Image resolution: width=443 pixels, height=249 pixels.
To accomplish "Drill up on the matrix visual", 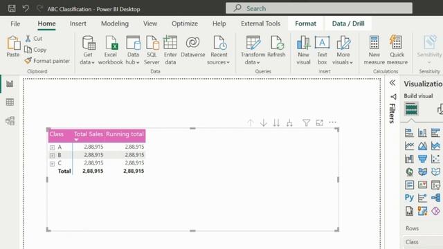I will coord(251,123).
